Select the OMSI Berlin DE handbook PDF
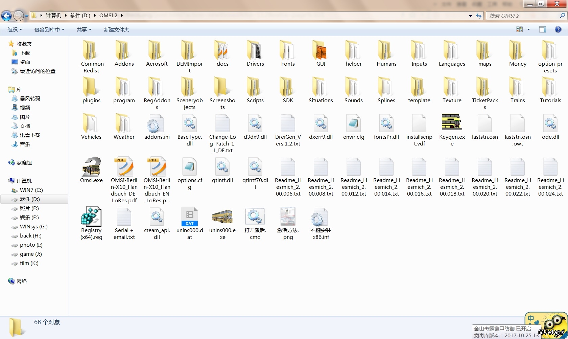Viewport: 568px width, 339px height. pyautogui.click(x=124, y=167)
